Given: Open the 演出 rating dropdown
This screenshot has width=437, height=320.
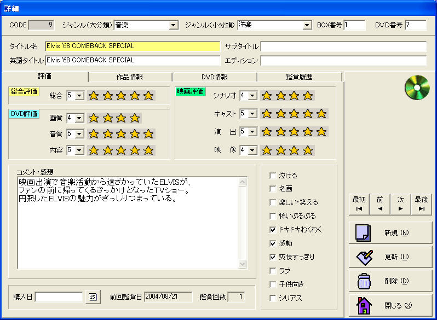Looking at the screenshot, I should coord(252,131).
